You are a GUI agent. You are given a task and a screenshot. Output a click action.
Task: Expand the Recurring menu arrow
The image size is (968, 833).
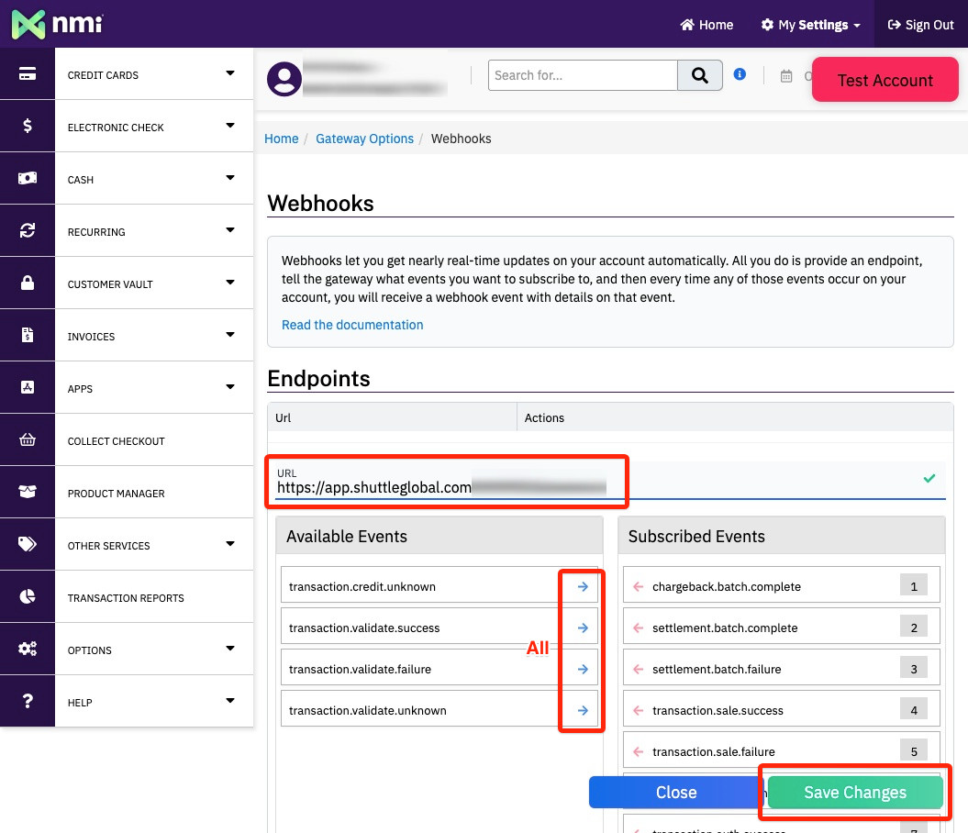[x=230, y=230]
